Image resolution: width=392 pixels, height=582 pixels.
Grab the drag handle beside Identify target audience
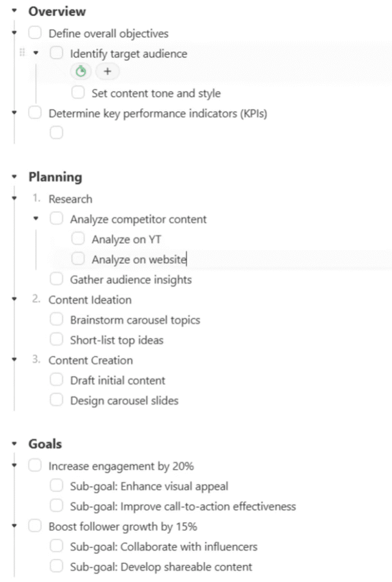(x=22, y=52)
